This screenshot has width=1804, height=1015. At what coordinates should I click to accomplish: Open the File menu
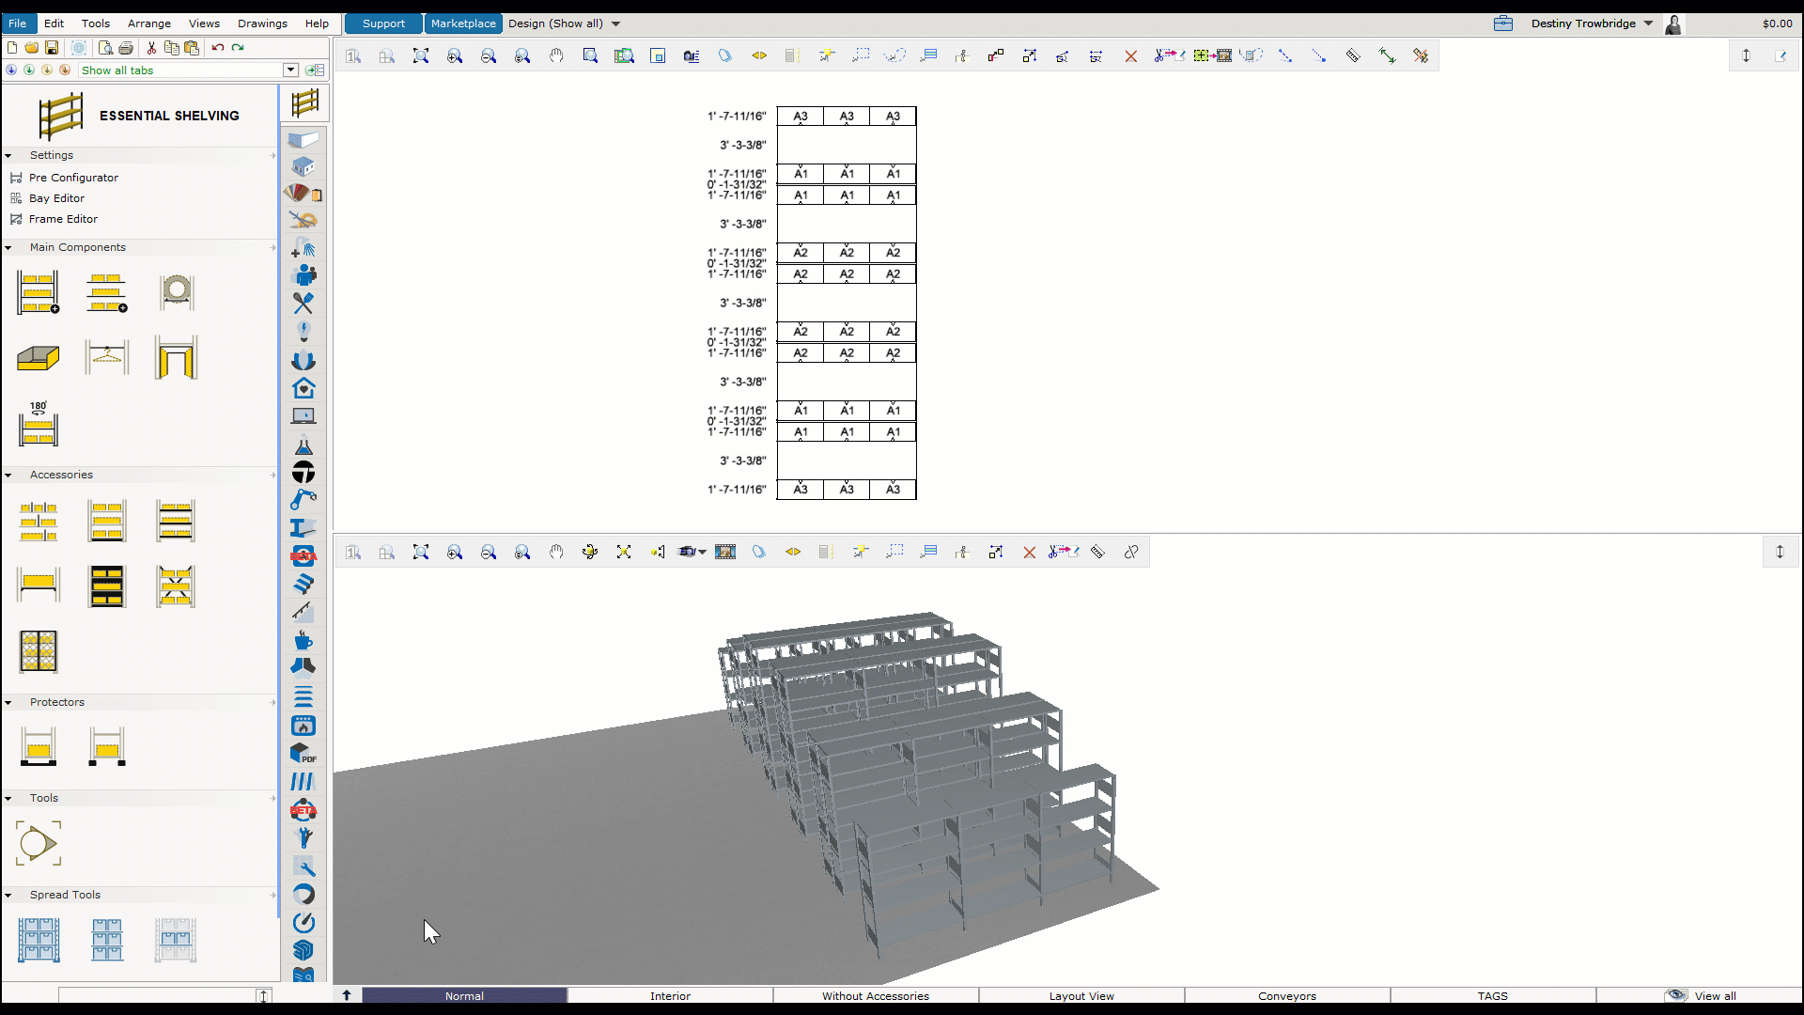[18, 23]
